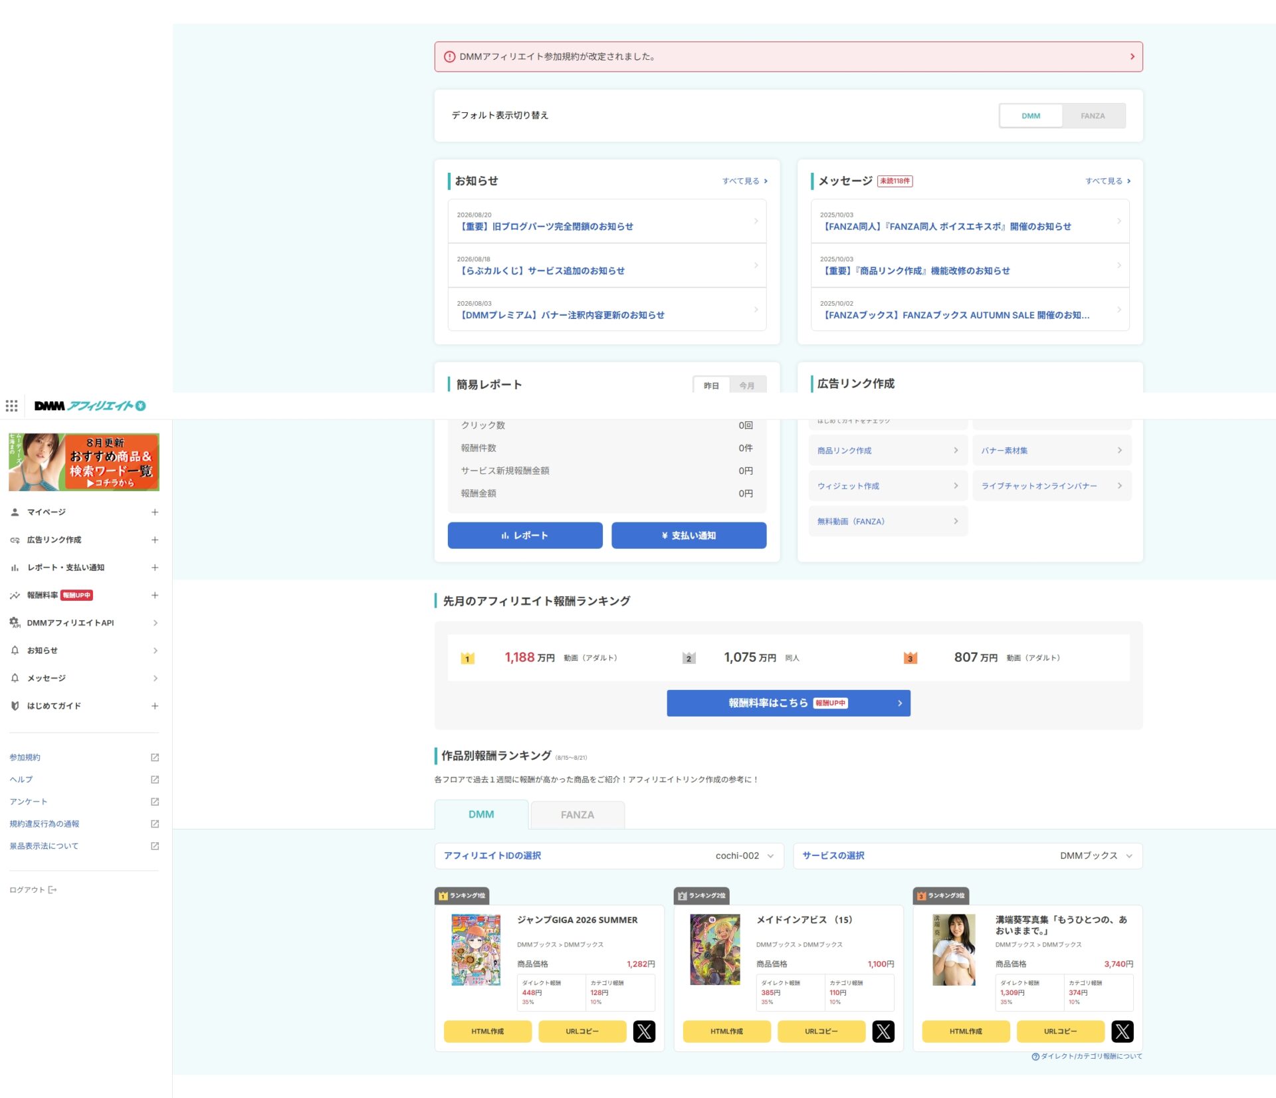Image resolution: width=1276 pixels, height=1098 pixels.
Task: Open メイドインアビス (15) cover thumbnail
Action: click(x=715, y=950)
